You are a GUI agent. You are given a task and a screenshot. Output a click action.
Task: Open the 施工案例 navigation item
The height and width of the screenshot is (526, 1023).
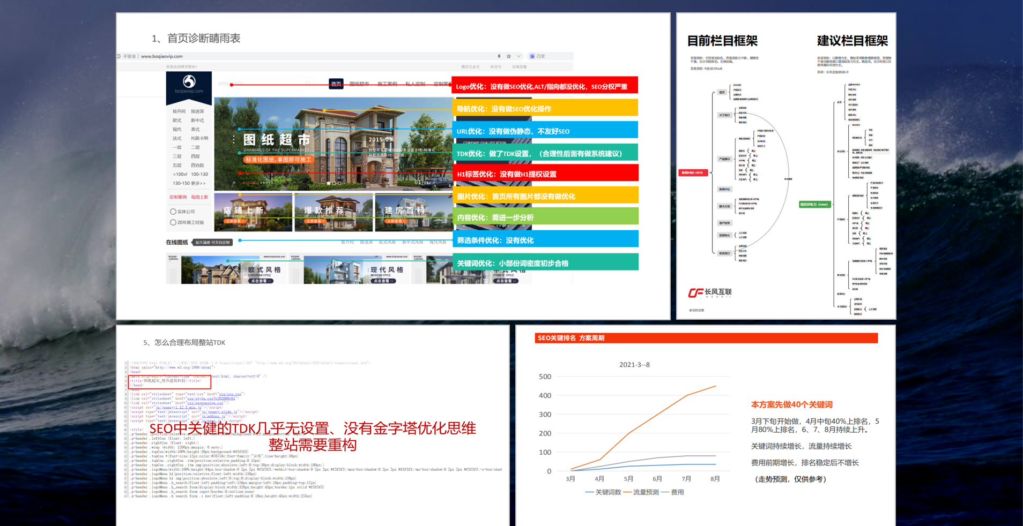point(387,84)
